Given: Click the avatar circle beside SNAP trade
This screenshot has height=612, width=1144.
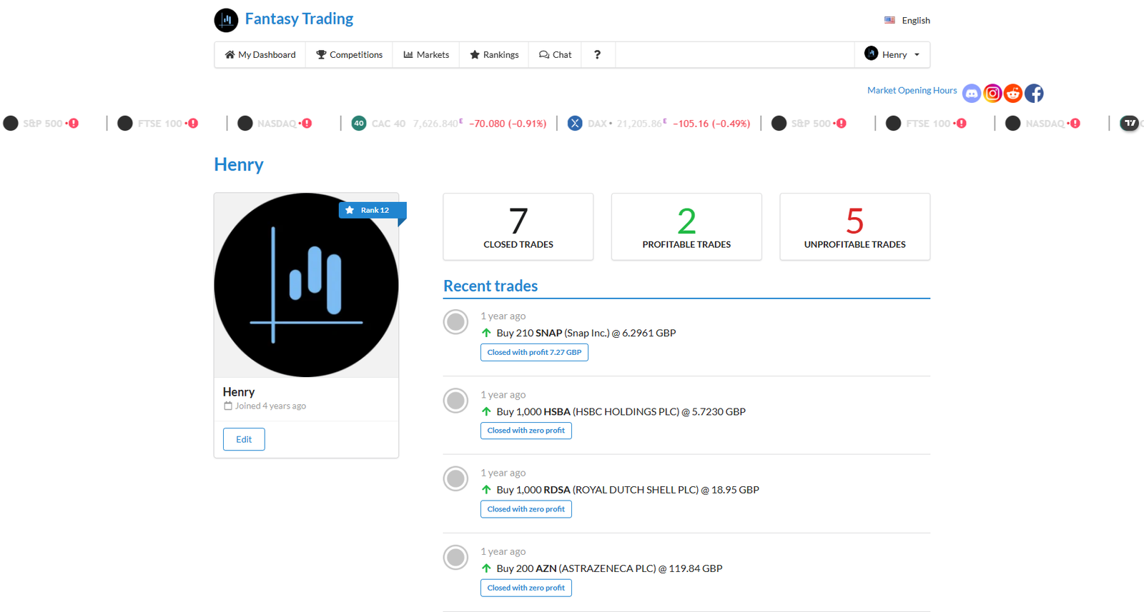Looking at the screenshot, I should 455,322.
